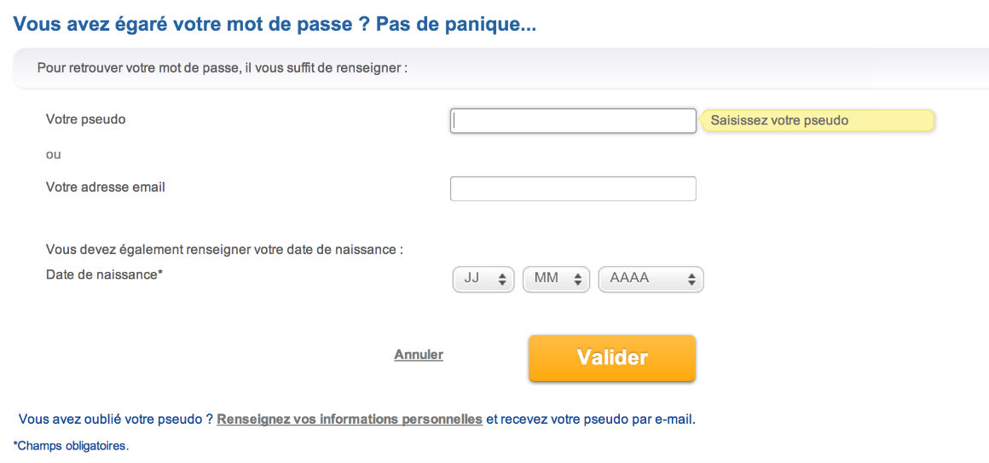This screenshot has width=989, height=463.
Task: Click the Annuler link
Action: pyautogui.click(x=419, y=355)
